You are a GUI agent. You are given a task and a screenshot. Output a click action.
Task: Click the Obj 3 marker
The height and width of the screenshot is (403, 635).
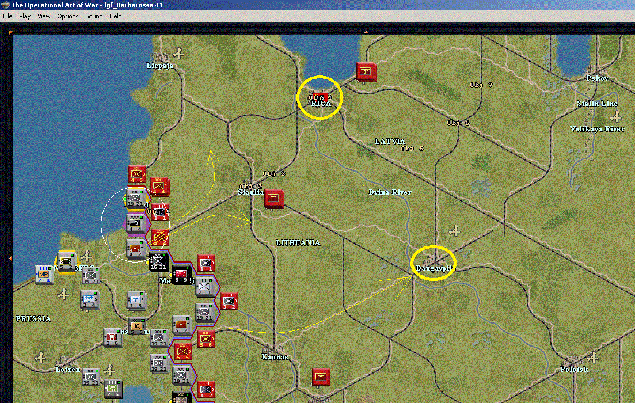pyautogui.click(x=274, y=174)
